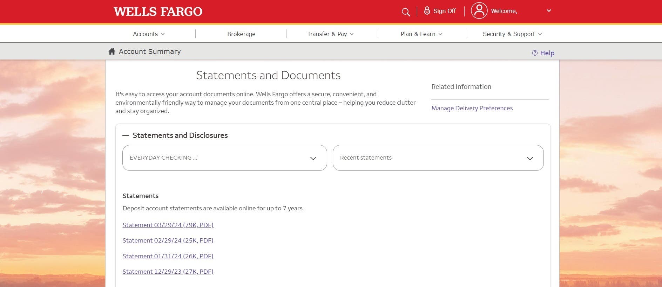This screenshot has width=662, height=287.
Task: Click the home icon beside Account Summary
Action: (x=112, y=51)
